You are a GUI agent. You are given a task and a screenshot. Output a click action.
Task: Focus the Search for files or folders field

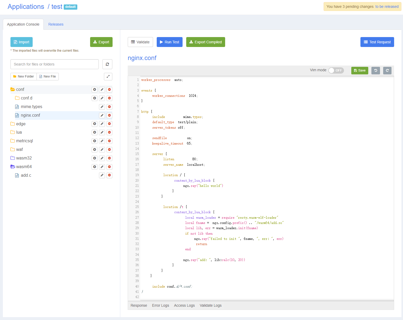point(55,64)
